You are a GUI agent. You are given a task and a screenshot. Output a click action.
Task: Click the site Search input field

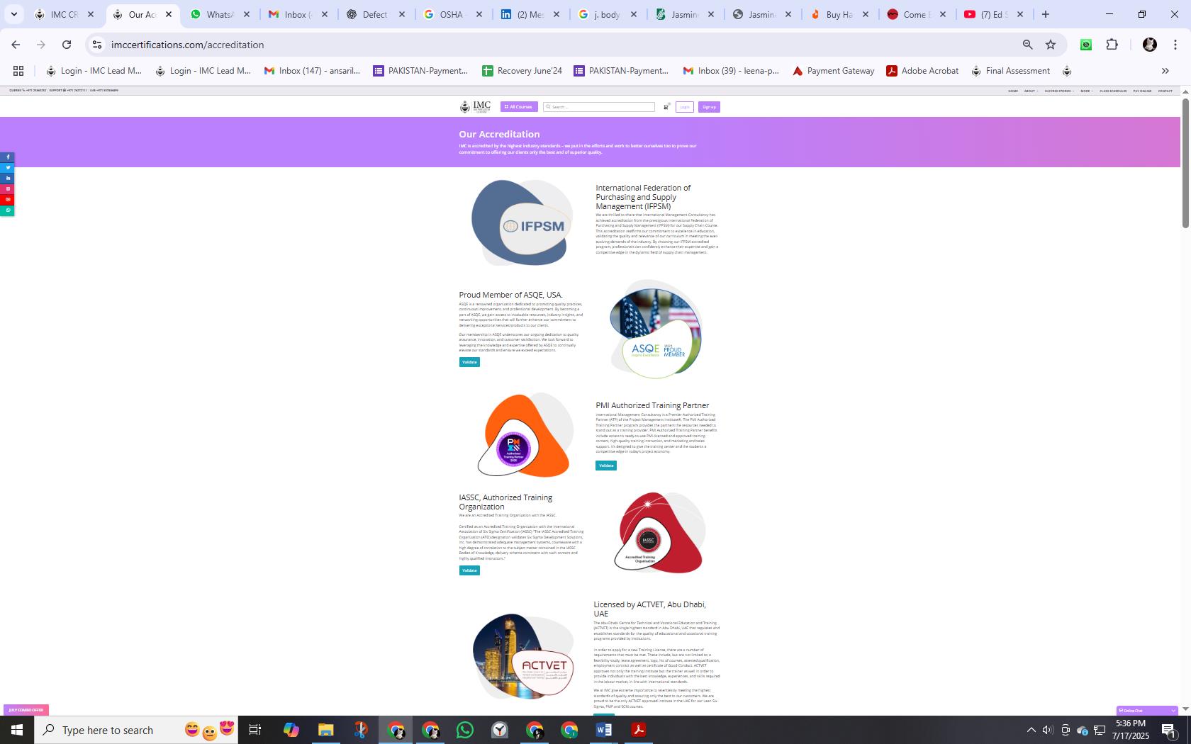point(599,107)
